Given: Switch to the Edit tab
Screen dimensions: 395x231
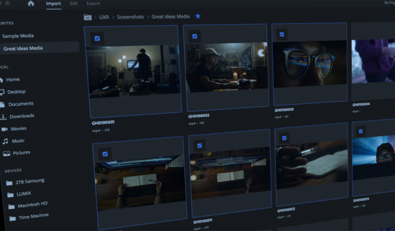Looking at the screenshot, I should (x=74, y=4).
